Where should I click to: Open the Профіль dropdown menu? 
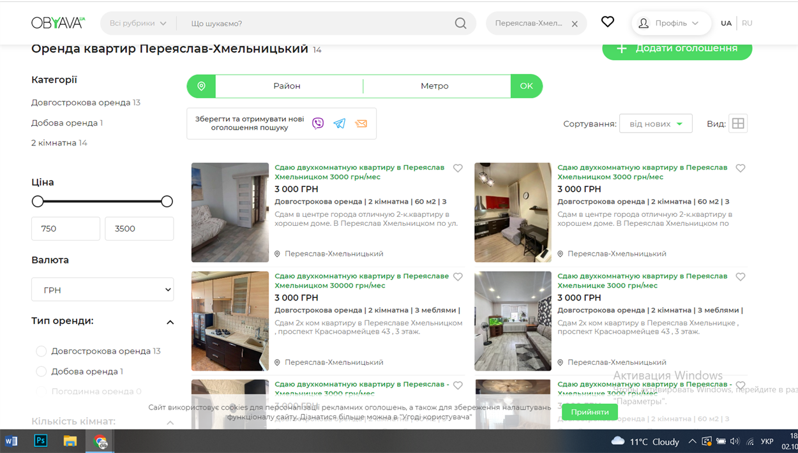[x=672, y=24]
